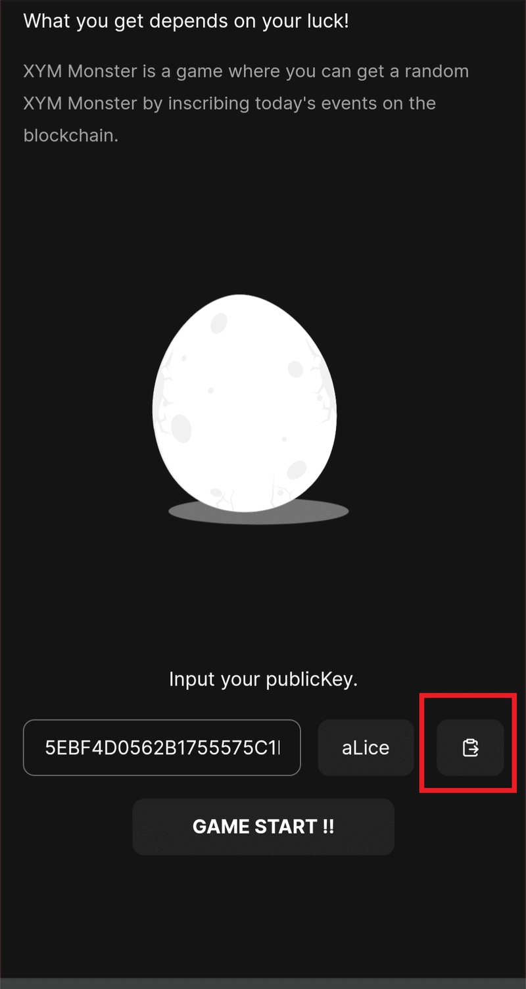The image size is (526, 989).
Task: Click the gray shadow beneath the egg
Action: click(x=258, y=512)
